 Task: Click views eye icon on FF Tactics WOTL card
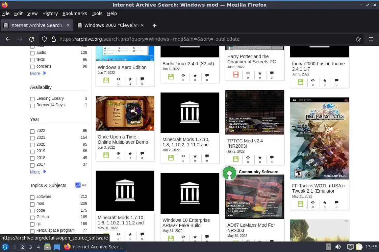click(x=313, y=202)
